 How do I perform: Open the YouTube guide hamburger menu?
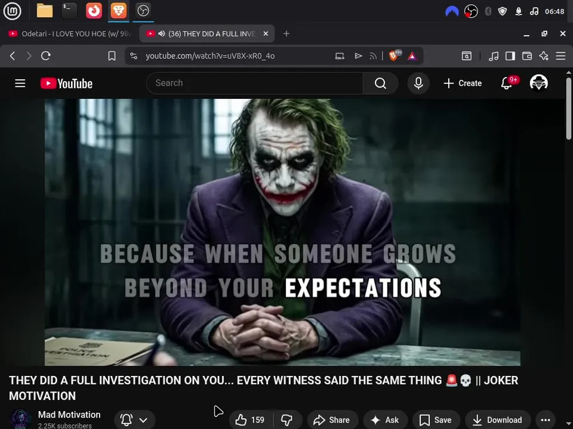point(20,83)
